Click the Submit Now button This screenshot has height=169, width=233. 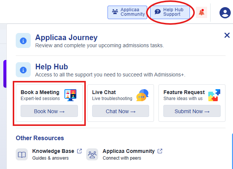point(192,111)
